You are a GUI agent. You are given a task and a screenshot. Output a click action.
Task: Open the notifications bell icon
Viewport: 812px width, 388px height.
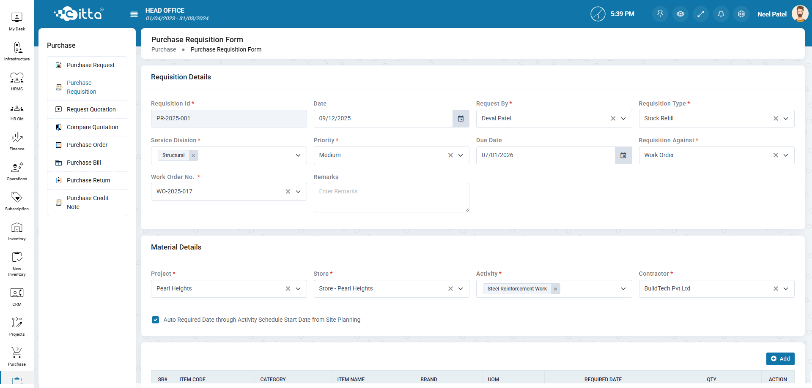coord(721,14)
